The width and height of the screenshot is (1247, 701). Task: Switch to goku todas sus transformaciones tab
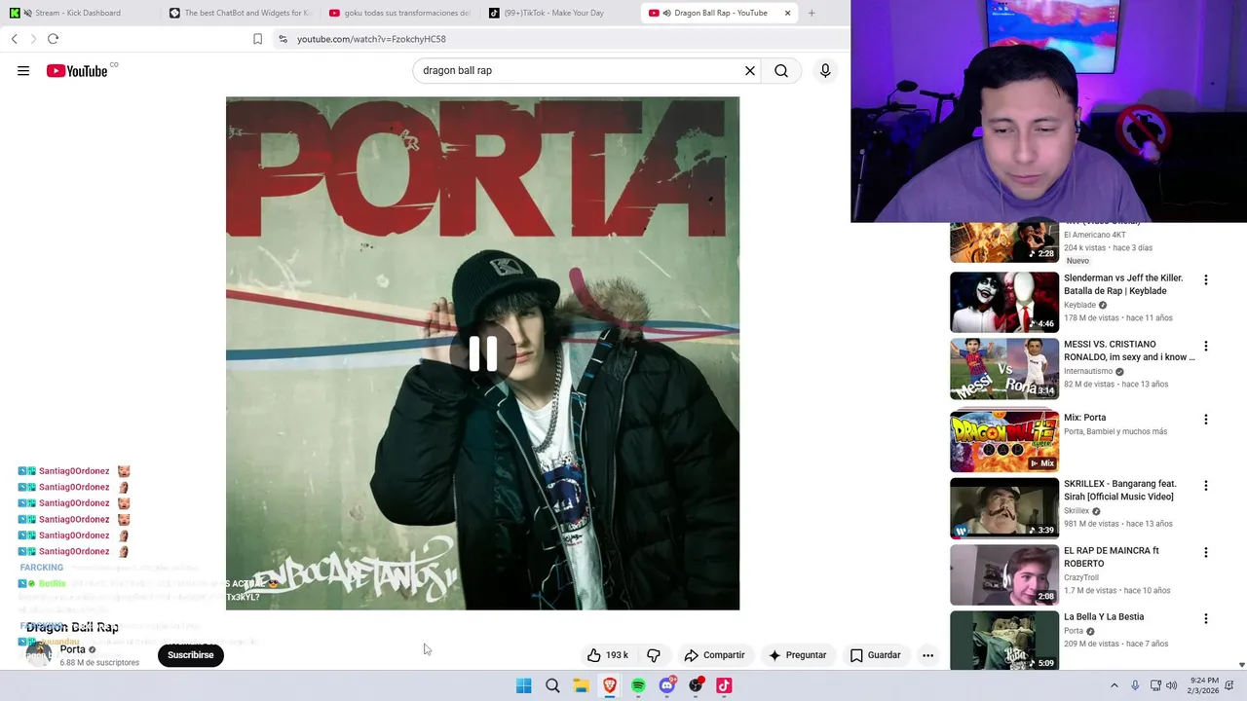(399, 13)
